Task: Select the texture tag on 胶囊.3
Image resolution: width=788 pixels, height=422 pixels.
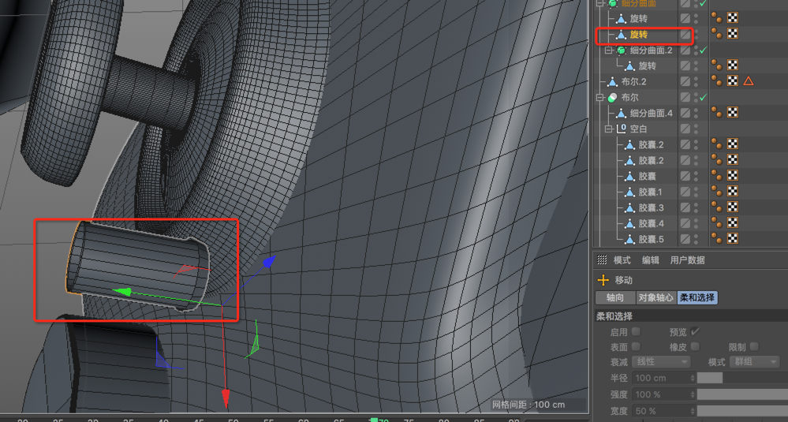Action: pyautogui.click(x=733, y=207)
